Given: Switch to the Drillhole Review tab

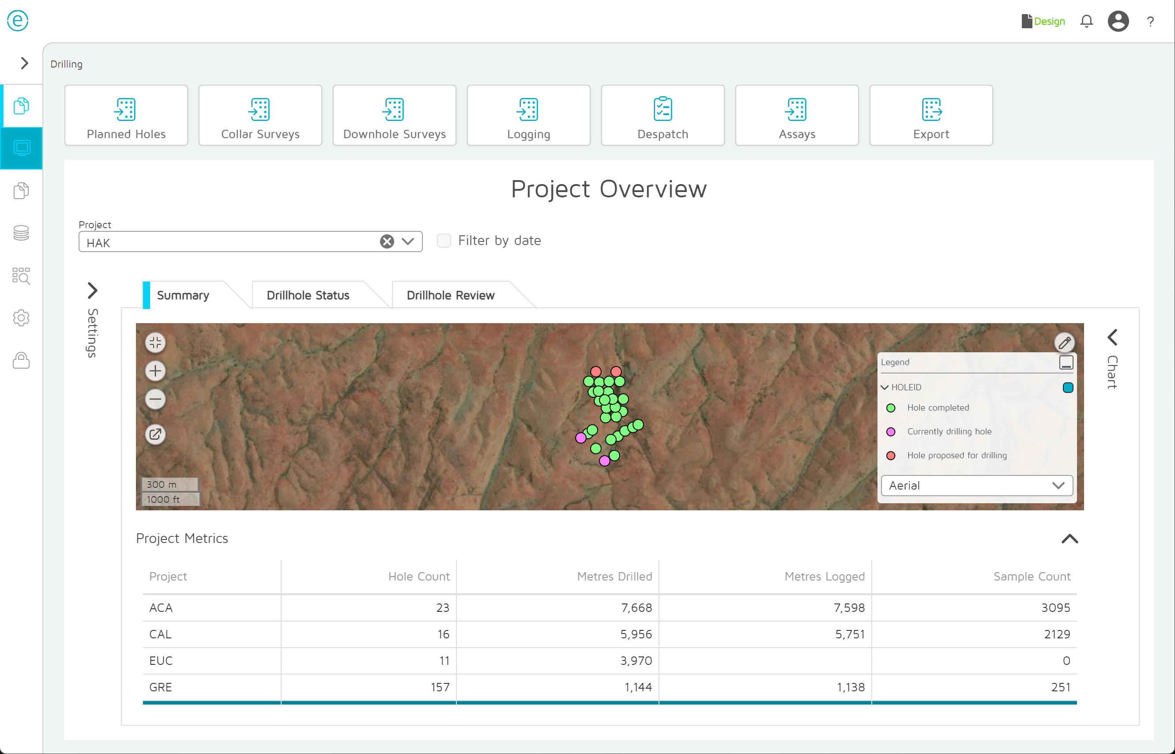Looking at the screenshot, I should tap(450, 295).
